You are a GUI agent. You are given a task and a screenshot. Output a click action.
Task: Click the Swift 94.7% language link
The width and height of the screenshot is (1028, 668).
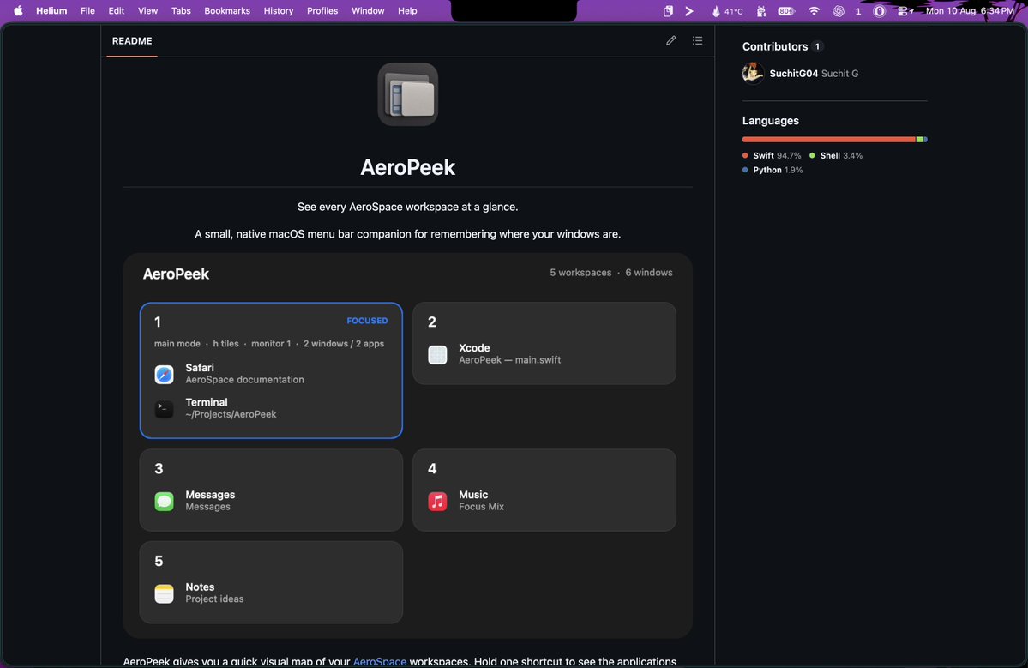[772, 155]
